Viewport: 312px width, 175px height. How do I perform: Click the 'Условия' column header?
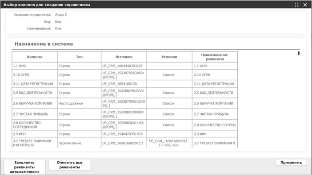coord(169,57)
